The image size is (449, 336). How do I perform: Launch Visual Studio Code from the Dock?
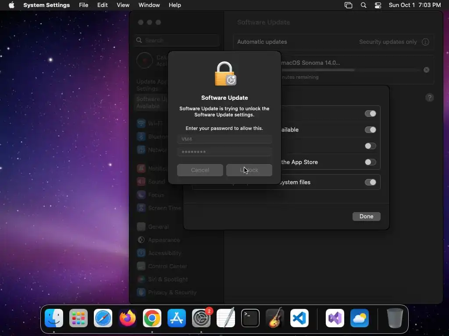299,318
